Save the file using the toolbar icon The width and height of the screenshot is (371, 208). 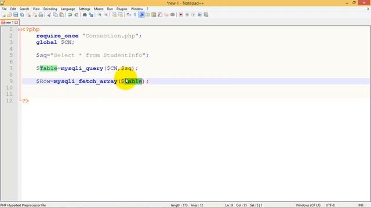point(16,15)
